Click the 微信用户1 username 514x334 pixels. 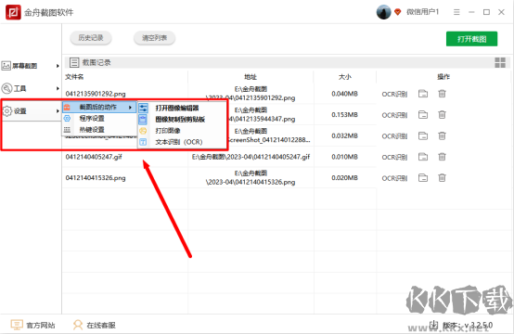point(422,12)
